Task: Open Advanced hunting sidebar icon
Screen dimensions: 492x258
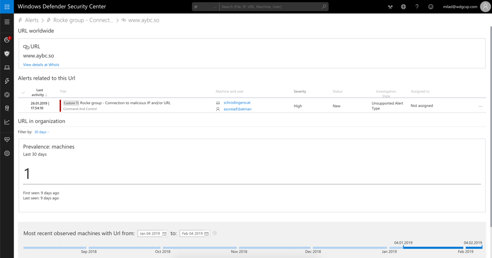Action: pyautogui.click(x=7, y=108)
